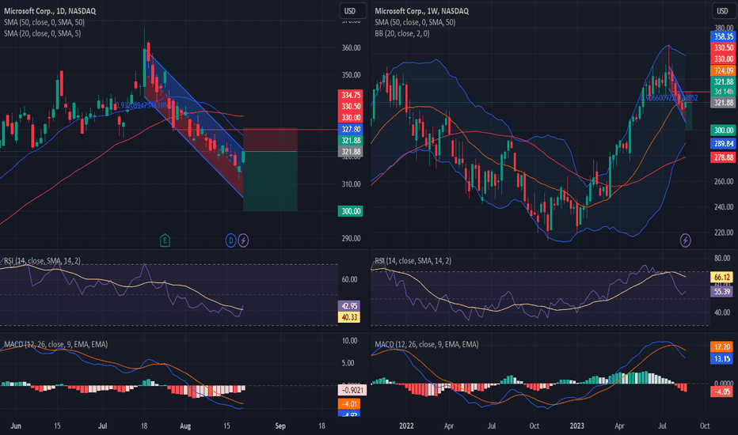
Task: Select the "SMA (50, close, 0, SMA, 50)" legend on daily chart
Action: click(x=44, y=22)
